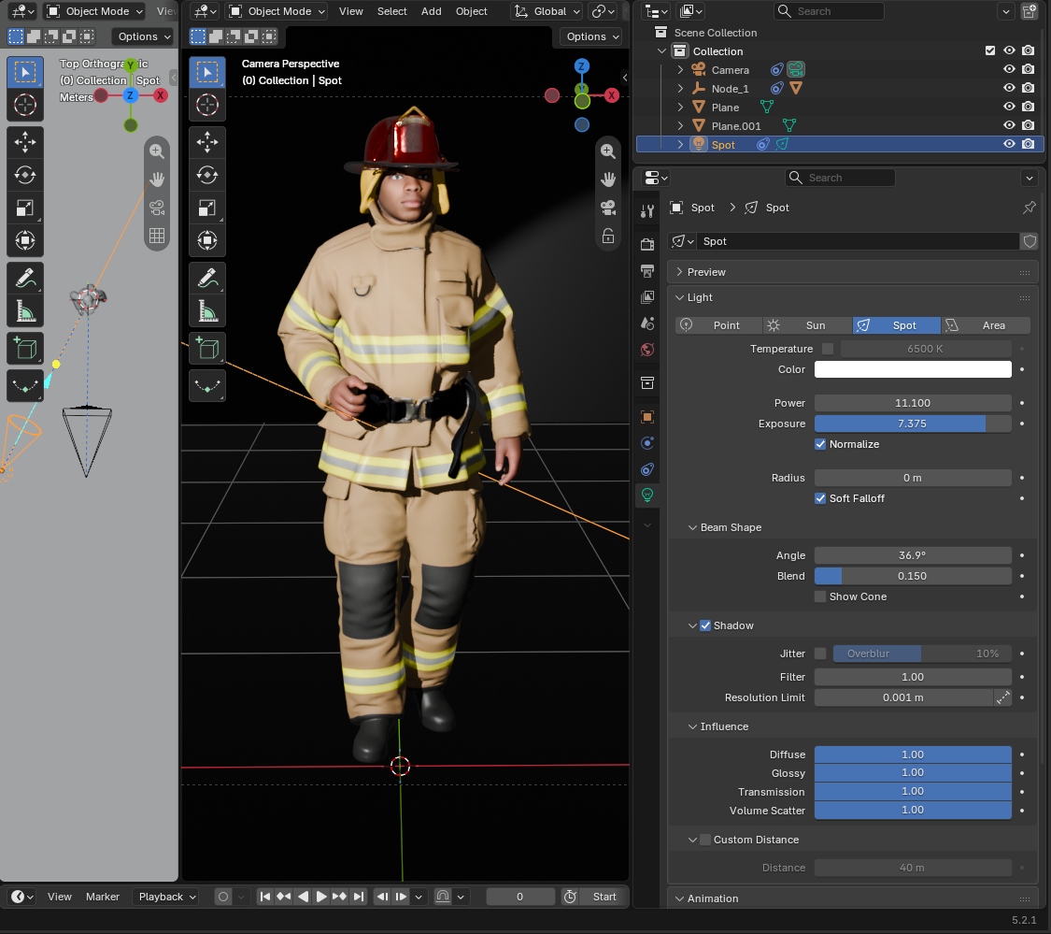Select the Rotate tool in camera viewport
The height and width of the screenshot is (934, 1051).
[207, 175]
